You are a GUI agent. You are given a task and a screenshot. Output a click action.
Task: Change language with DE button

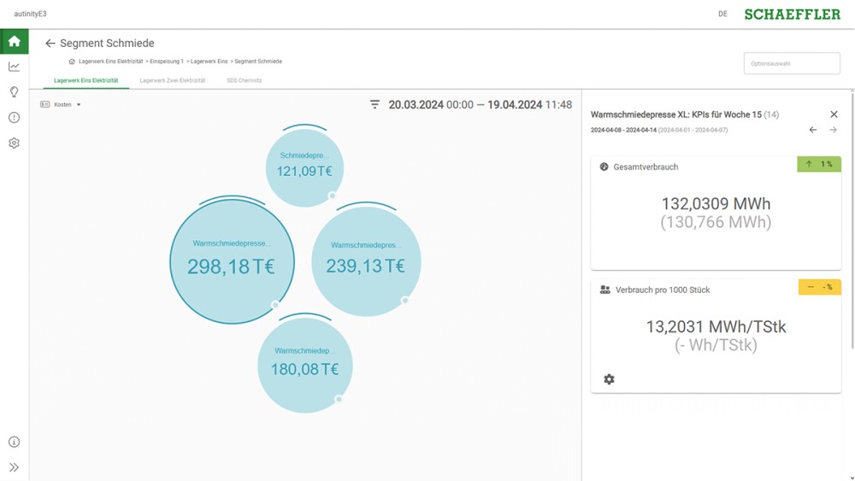(722, 14)
